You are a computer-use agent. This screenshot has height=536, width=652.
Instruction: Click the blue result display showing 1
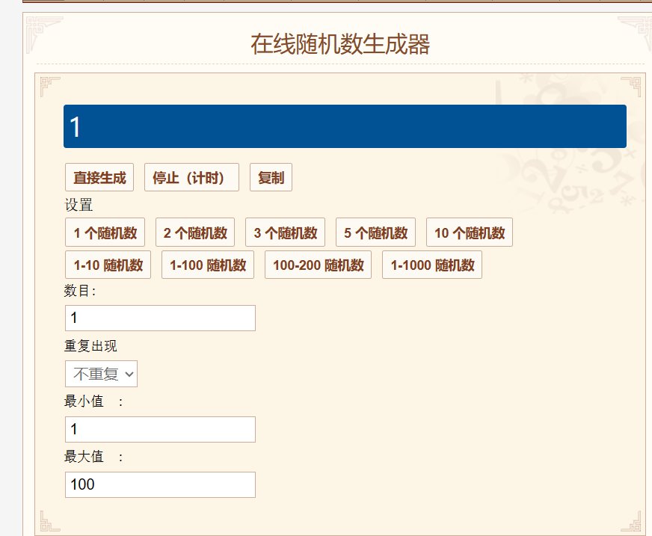point(345,126)
